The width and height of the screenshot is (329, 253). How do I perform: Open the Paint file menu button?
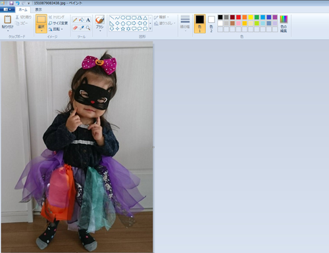7,9
